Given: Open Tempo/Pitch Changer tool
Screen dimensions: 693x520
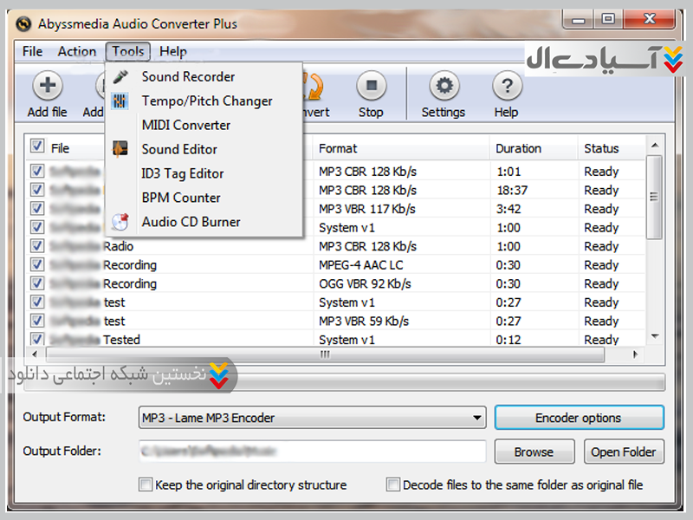Looking at the screenshot, I should tap(206, 101).
